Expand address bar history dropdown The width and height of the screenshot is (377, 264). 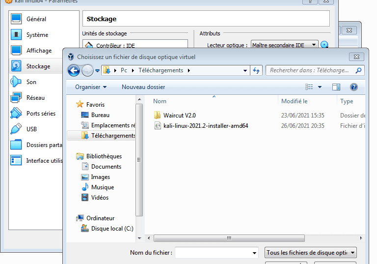click(245, 70)
